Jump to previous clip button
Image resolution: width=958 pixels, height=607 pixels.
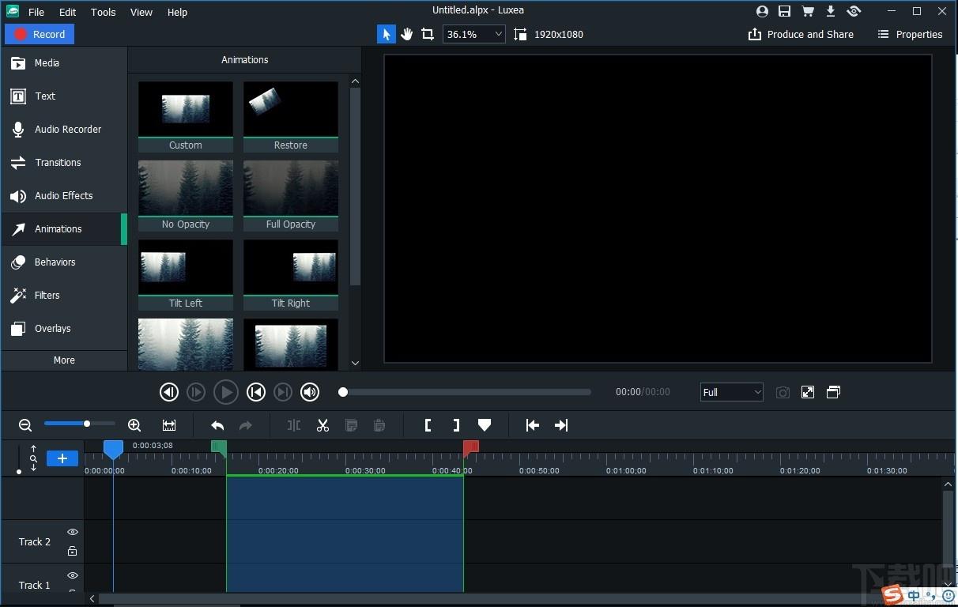pyautogui.click(x=255, y=391)
